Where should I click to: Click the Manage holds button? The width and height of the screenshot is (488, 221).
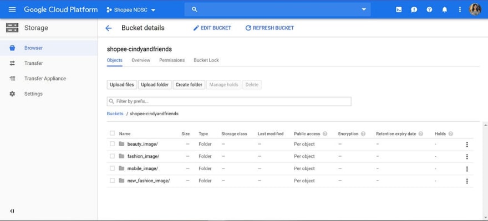click(x=224, y=85)
